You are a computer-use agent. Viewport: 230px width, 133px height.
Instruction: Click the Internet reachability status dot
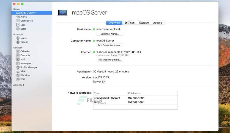click(x=94, y=52)
